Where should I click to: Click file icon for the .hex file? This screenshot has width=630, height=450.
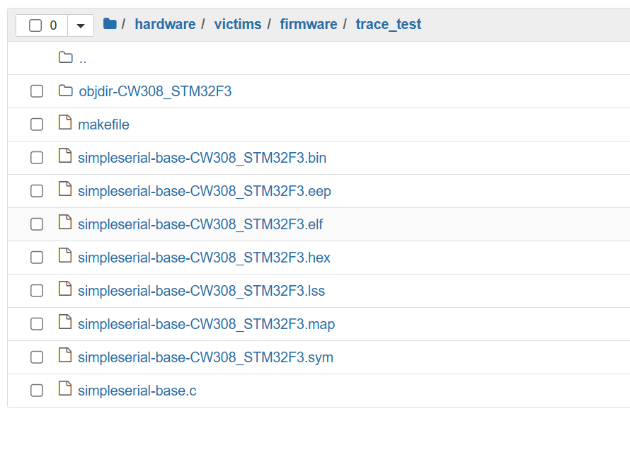click(x=65, y=255)
